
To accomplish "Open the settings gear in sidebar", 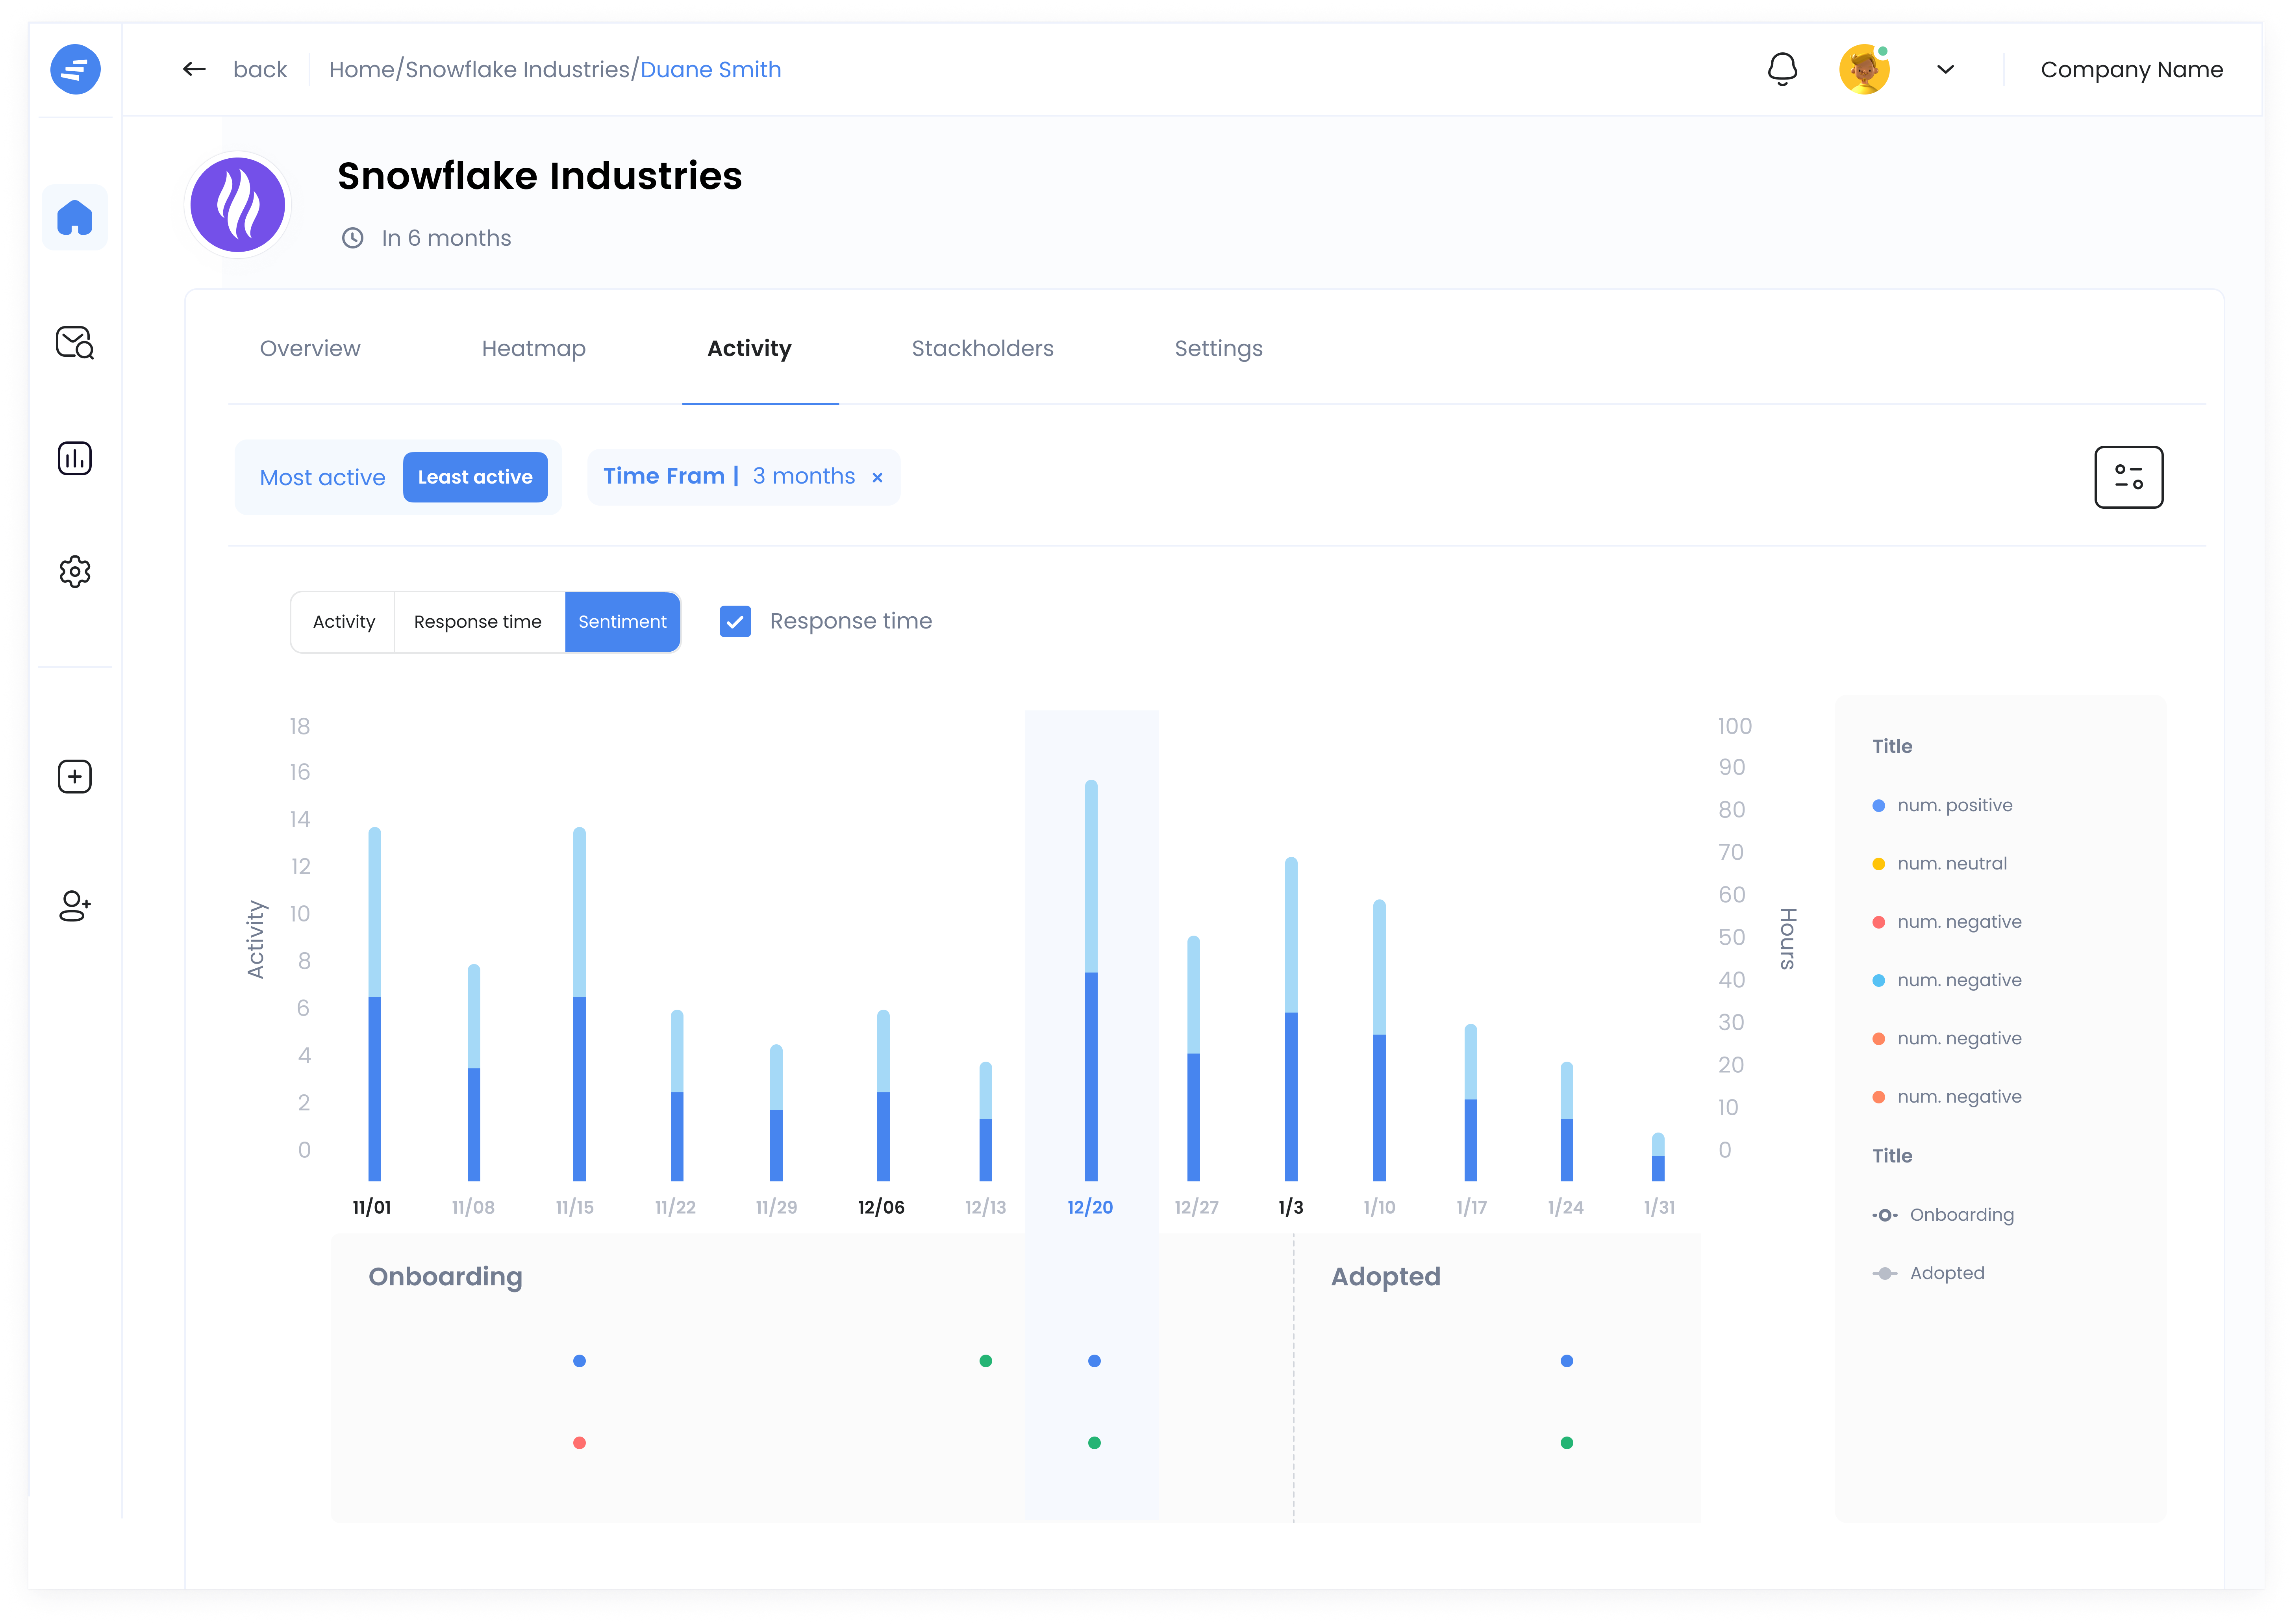I will point(75,572).
